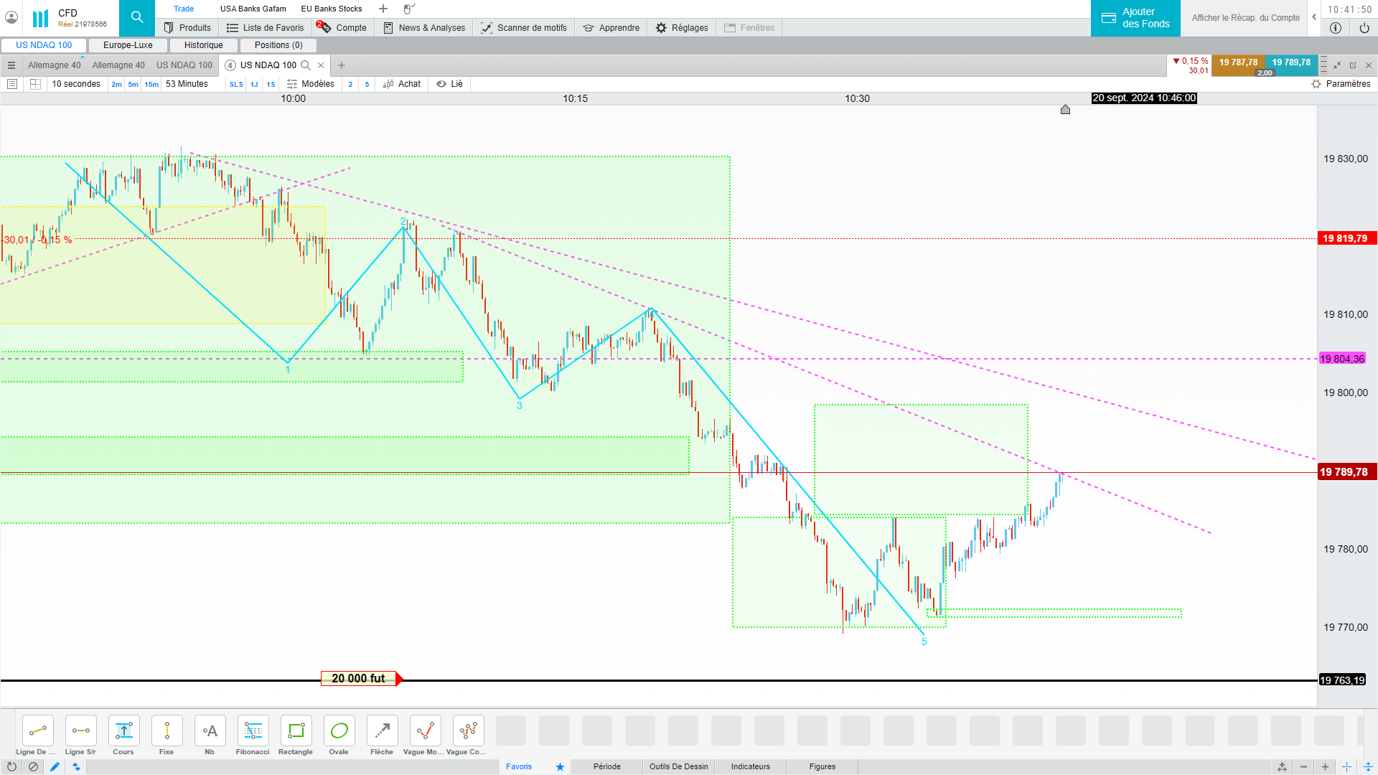Pick the Ovale shape tool
Image resolution: width=1378 pixels, height=775 pixels.
point(339,731)
